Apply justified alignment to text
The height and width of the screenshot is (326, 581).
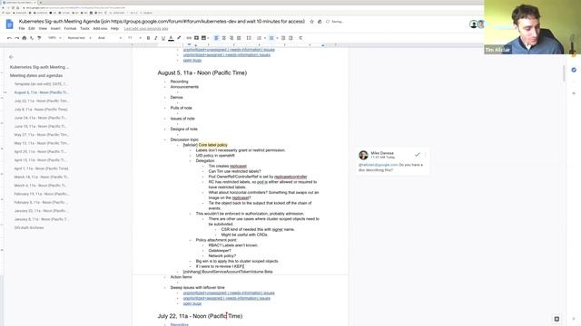point(239,38)
